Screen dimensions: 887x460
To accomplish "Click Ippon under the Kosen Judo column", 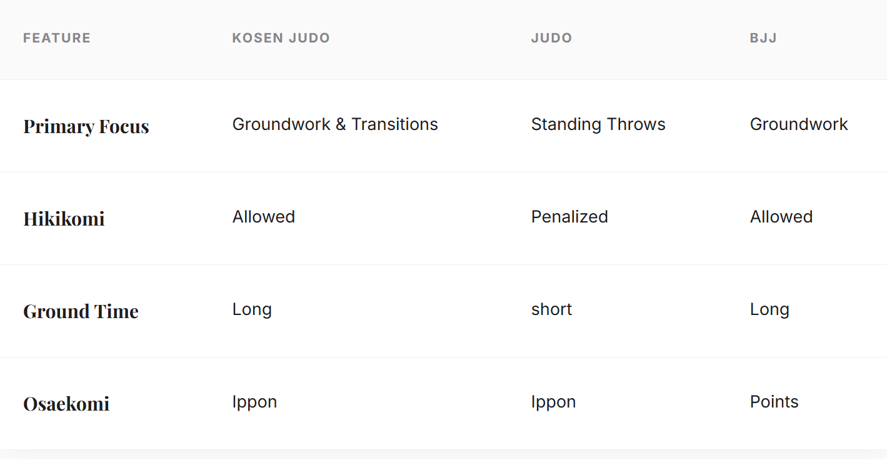I will pos(254,402).
